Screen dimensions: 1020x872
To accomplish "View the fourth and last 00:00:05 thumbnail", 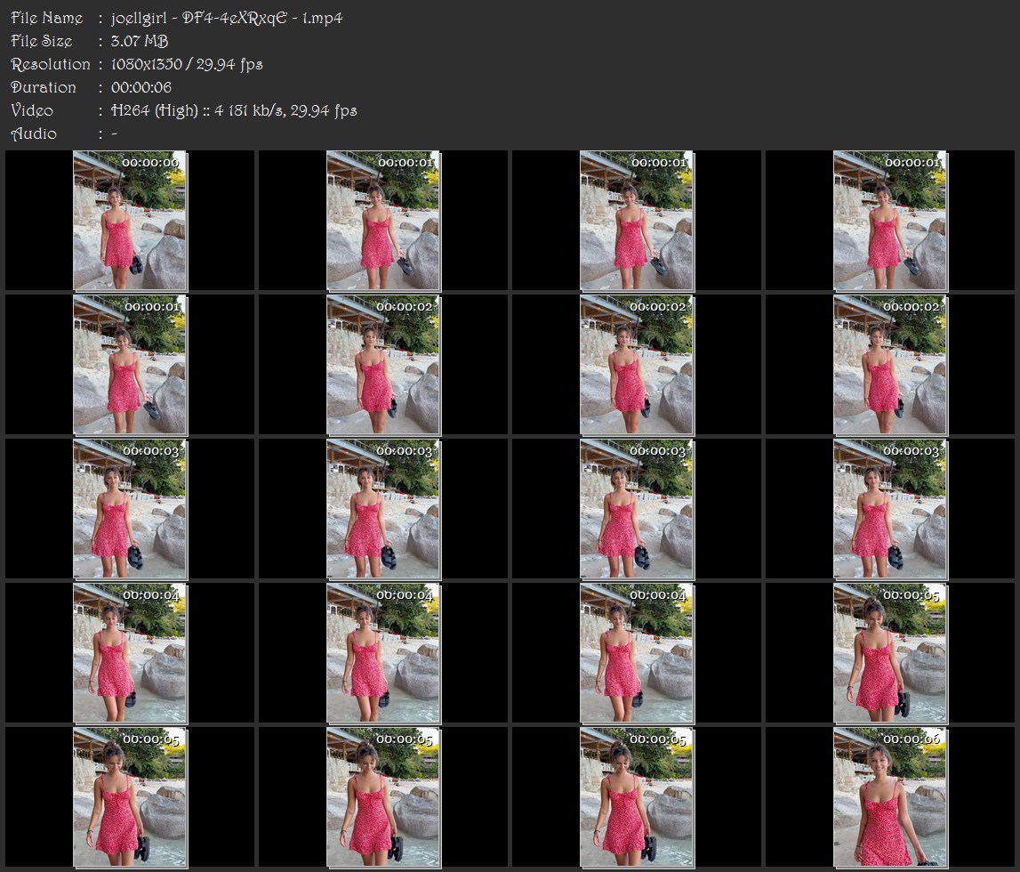I will 637,798.
